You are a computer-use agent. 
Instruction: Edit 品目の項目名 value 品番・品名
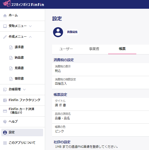(x=100, y=117)
